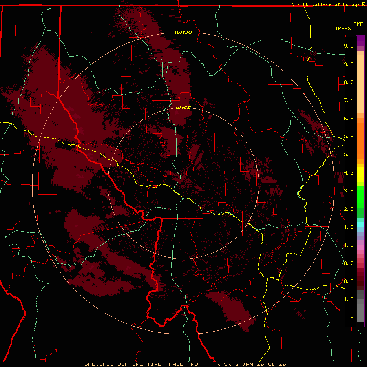Click the 7.4 legend value
The image size is (367, 367).
coord(349,100)
